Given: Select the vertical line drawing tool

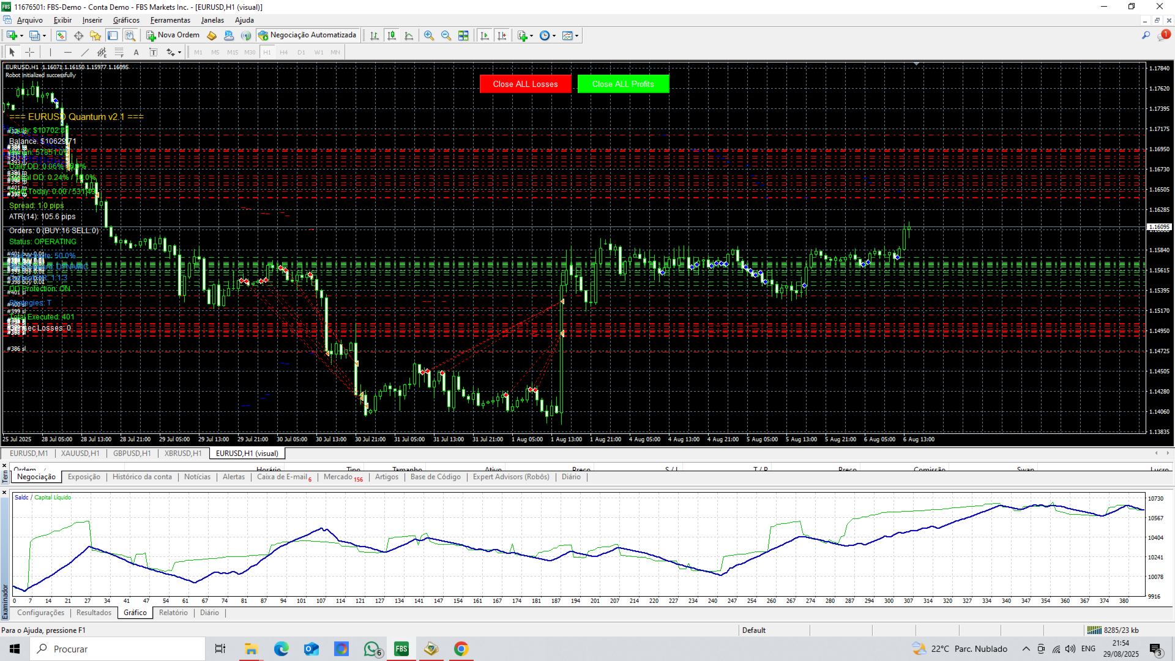Looking at the screenshot, I should click(x=50, y=53).
